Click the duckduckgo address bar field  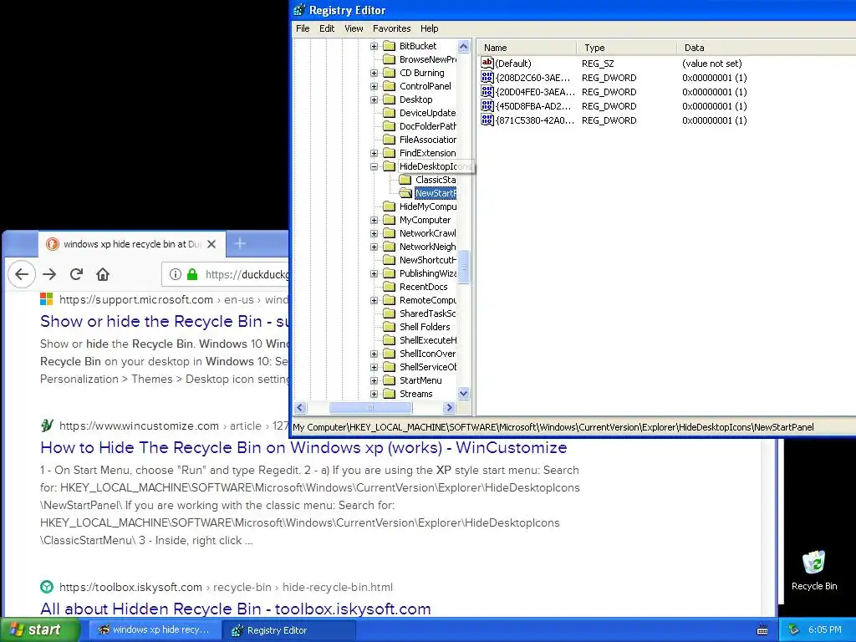pyautogui.click(x=226, y=274)
